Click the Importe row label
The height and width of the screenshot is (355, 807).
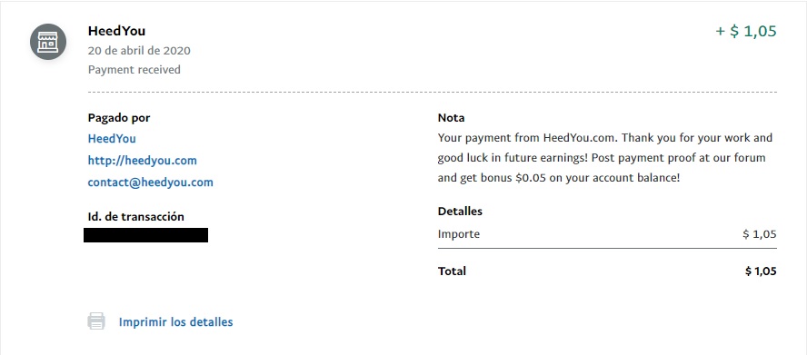pos(459,234)
